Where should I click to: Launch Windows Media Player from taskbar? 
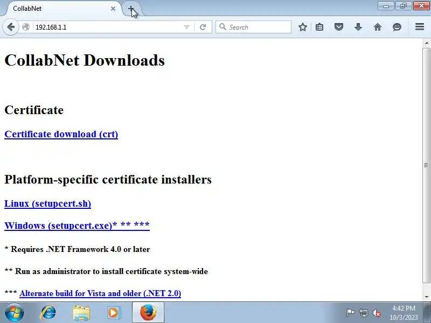pos(113,313)
